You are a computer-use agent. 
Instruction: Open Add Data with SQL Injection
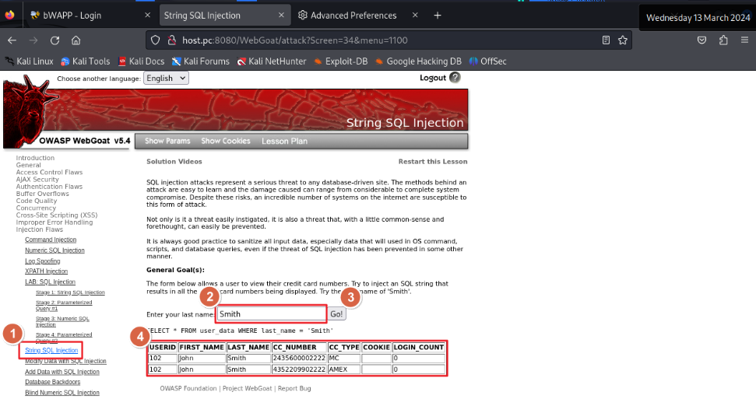tap(62, 372)
